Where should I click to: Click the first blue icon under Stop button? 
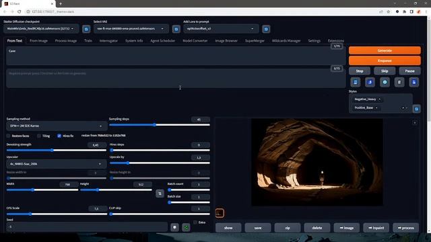[356, 82]
